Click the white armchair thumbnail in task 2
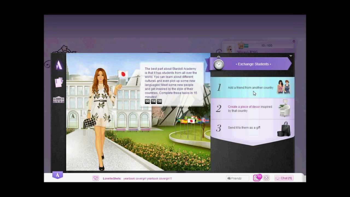This screenshot has height=197, width=350. 284,109
